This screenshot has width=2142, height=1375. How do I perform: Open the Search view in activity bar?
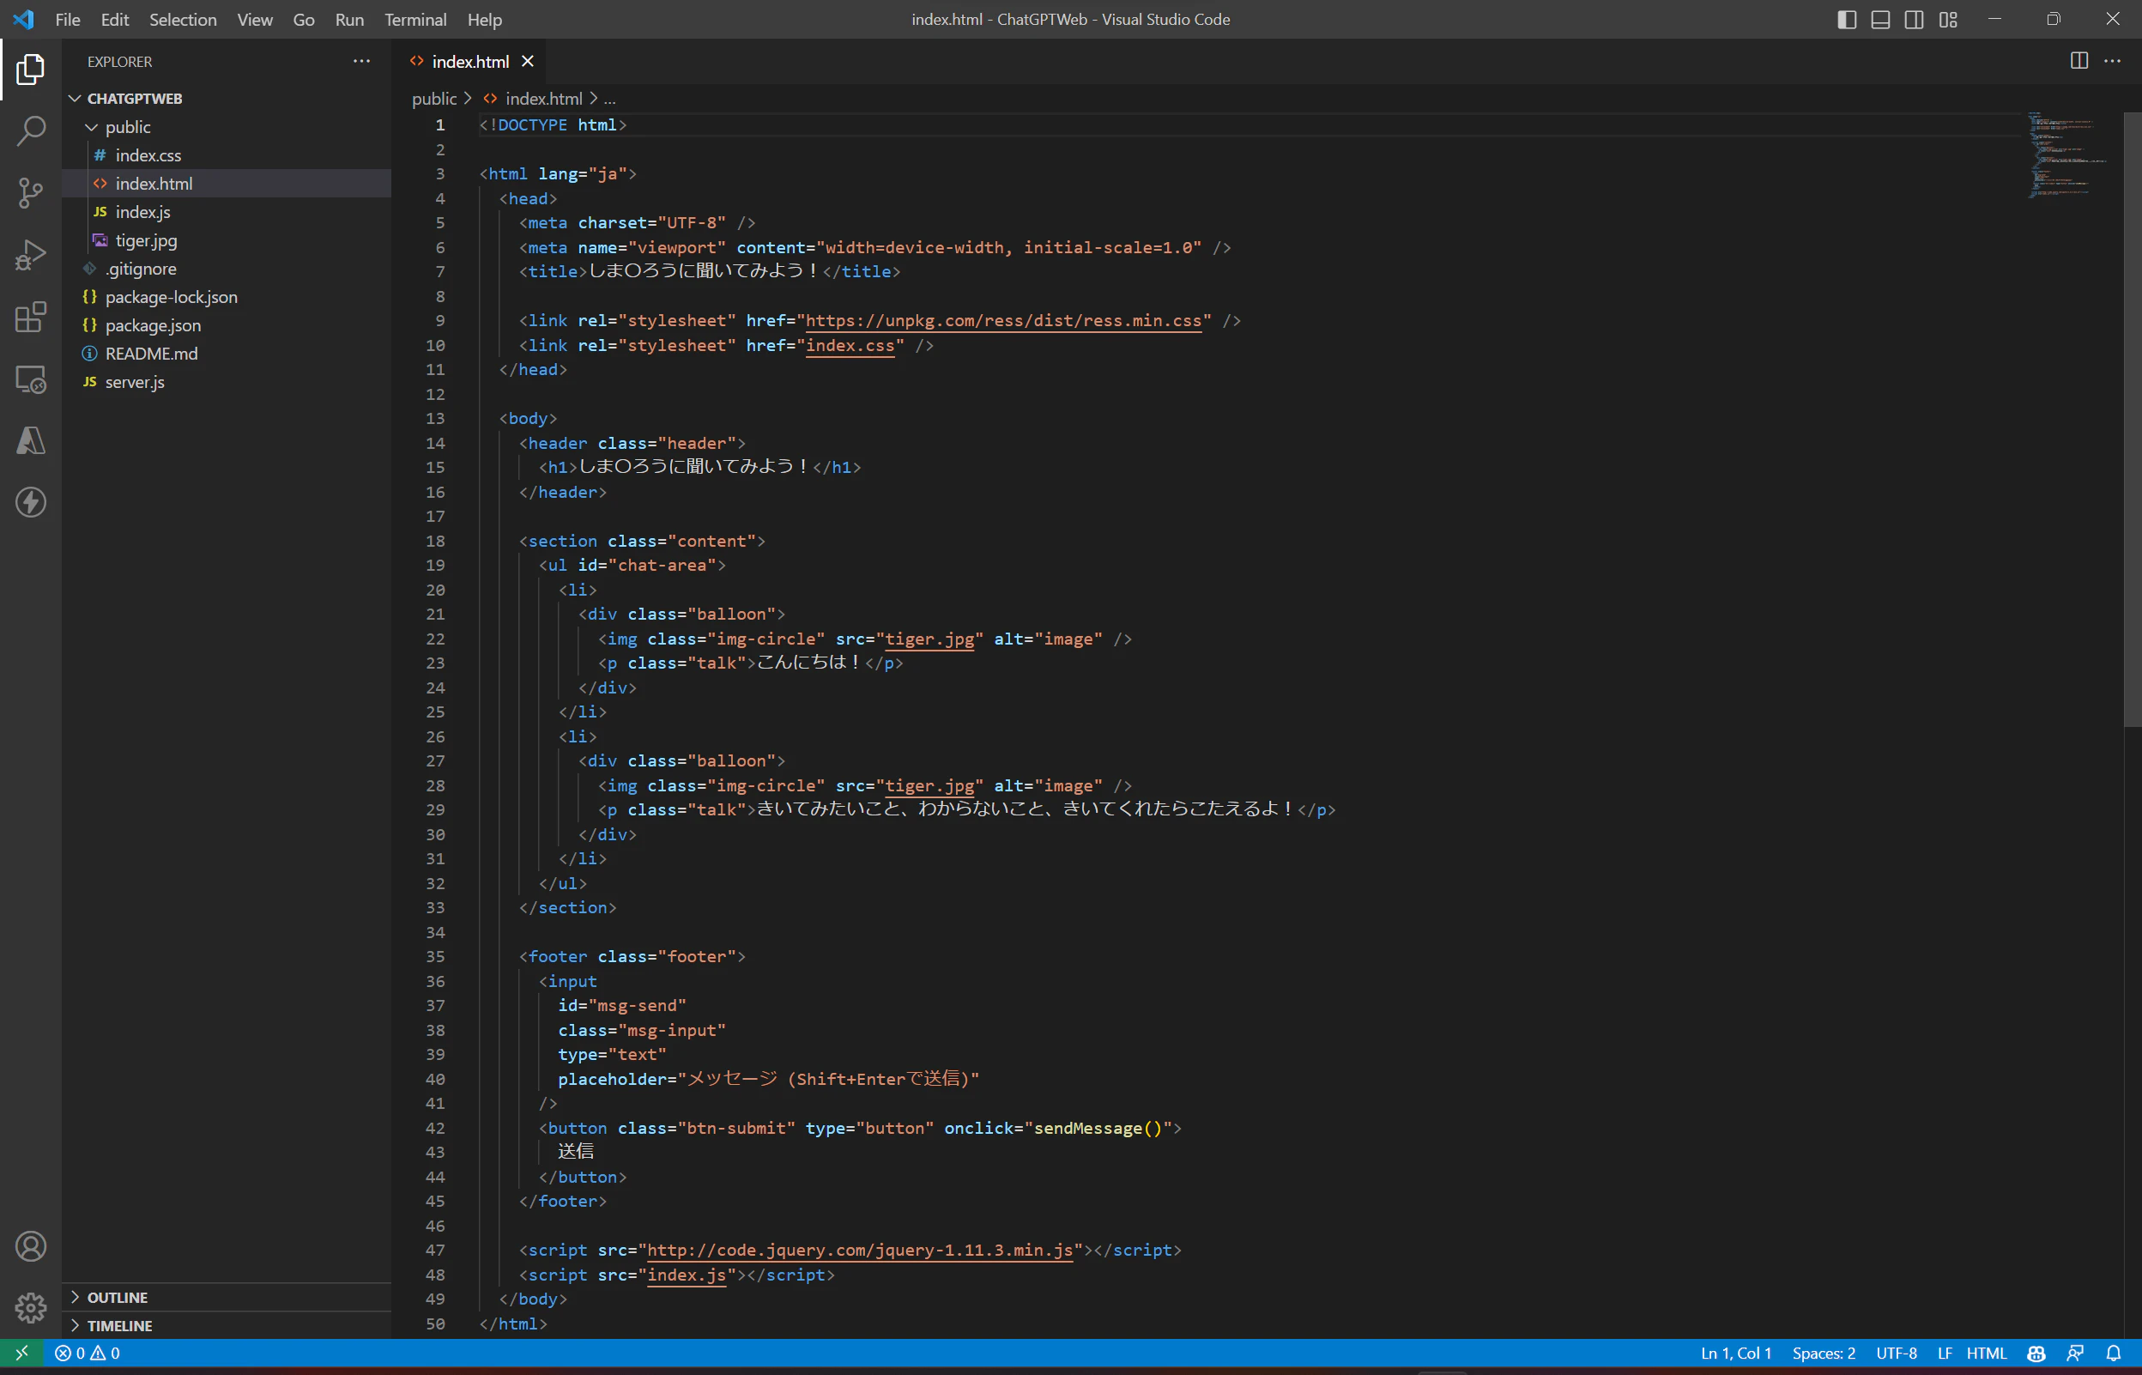click(30, 130)
